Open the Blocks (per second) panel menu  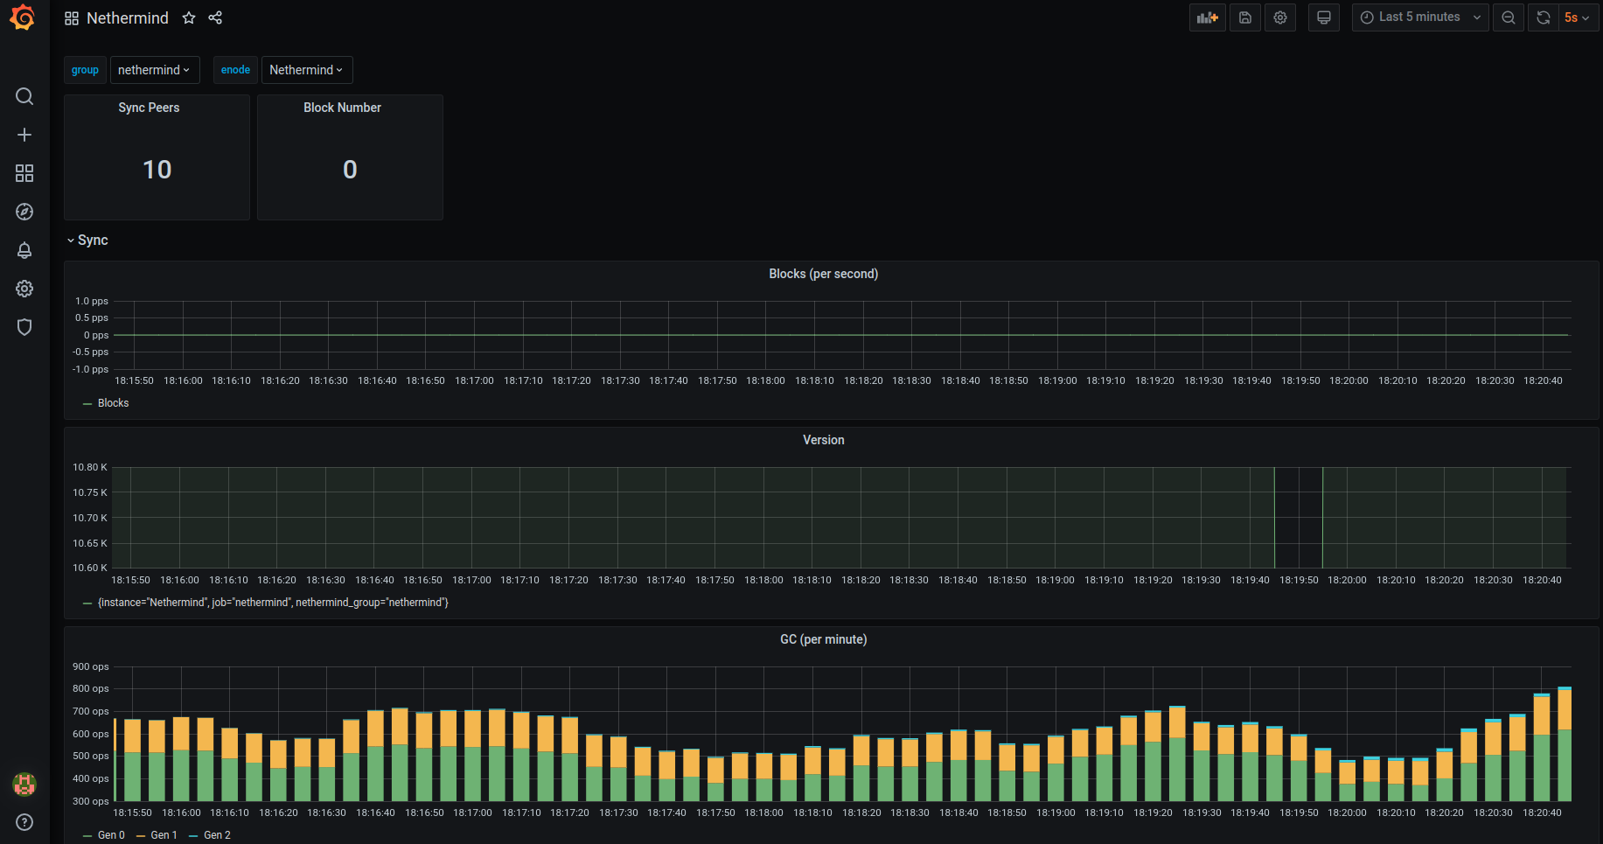click(823, 274)
